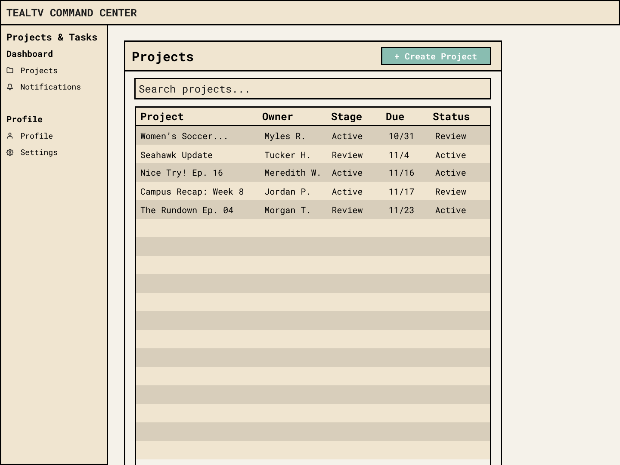The height and width of the screenshot is (465, 620).
Task: Click due date 11/23
Action: pyautogui.click(x=401, y=210)
